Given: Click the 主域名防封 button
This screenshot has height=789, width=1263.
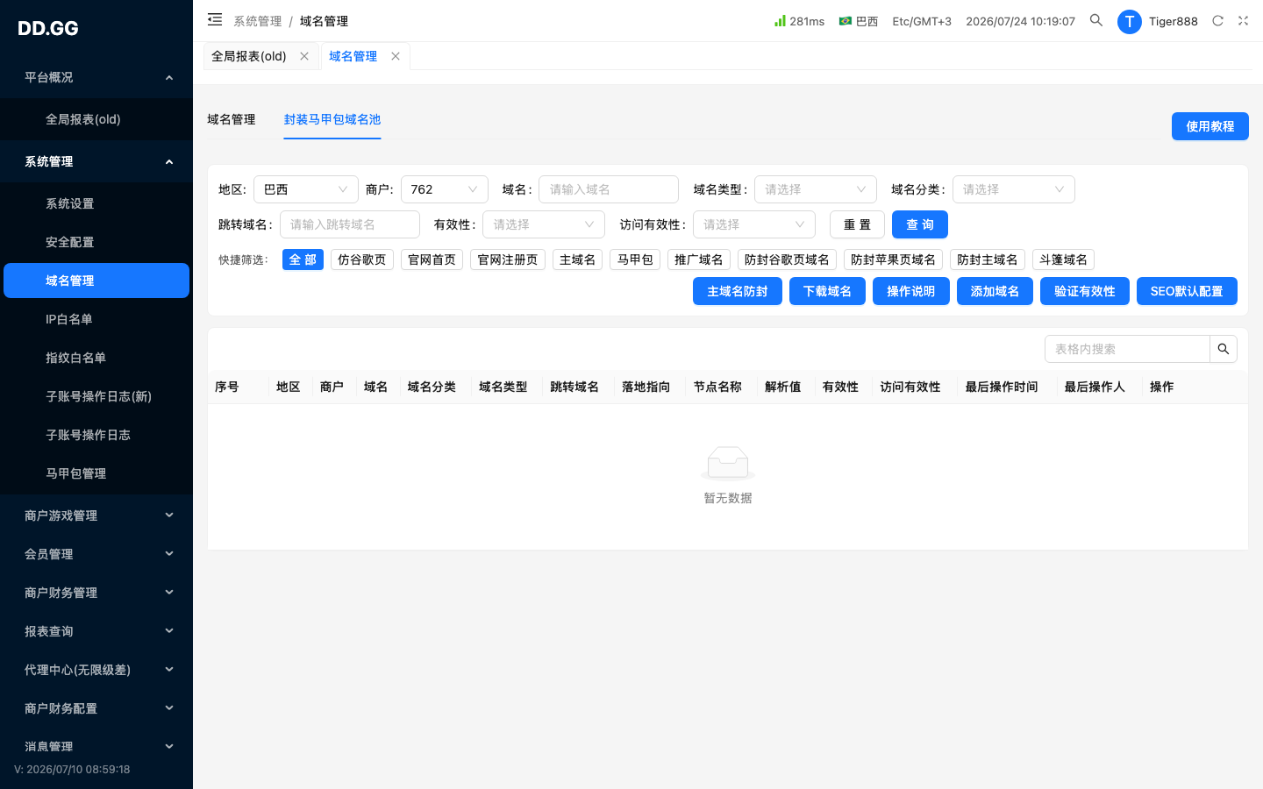Looking at the screenshot, I should click(738, 291).
